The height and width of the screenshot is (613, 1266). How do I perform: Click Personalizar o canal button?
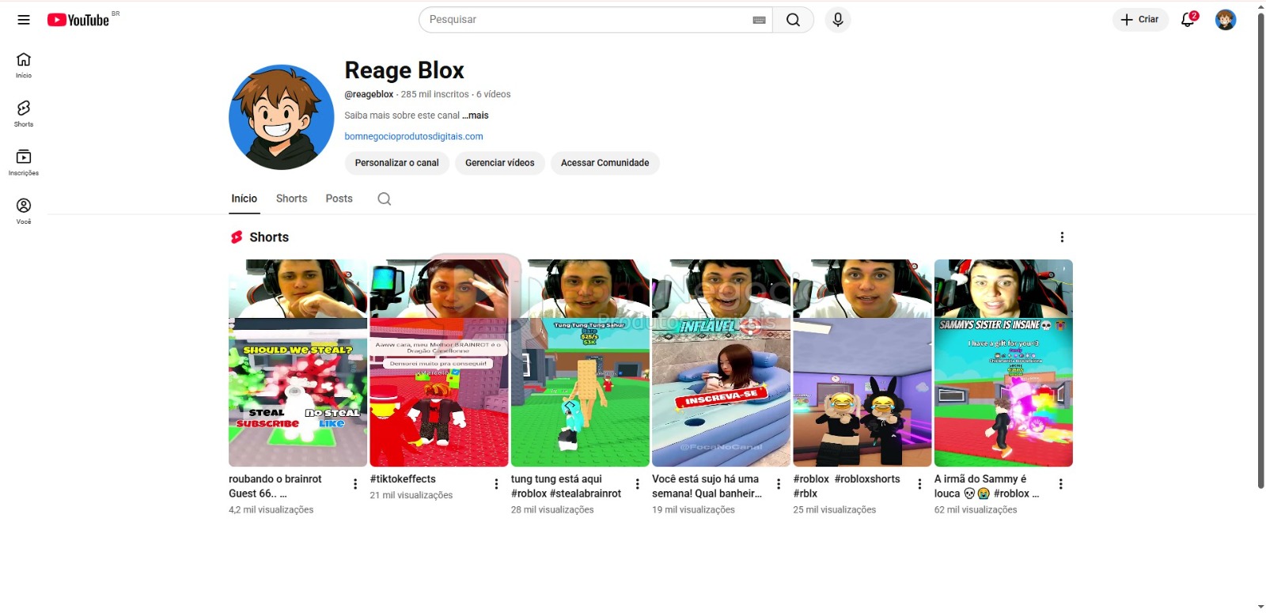pos(396,163)
